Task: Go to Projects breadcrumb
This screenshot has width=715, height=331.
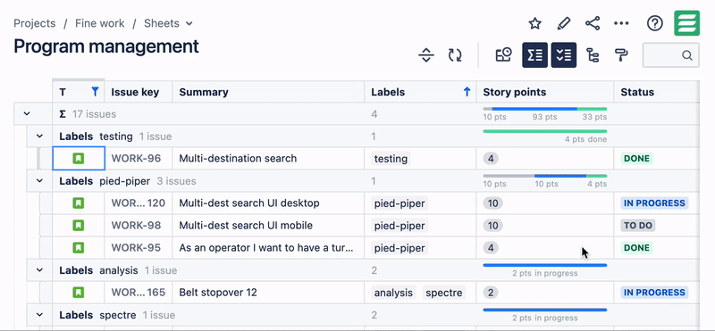Action: point(35,23)
